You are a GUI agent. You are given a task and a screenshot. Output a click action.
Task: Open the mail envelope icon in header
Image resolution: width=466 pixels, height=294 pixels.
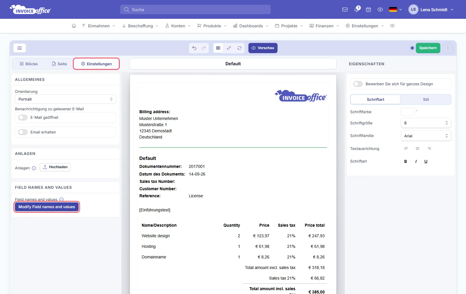pos(345,10)
